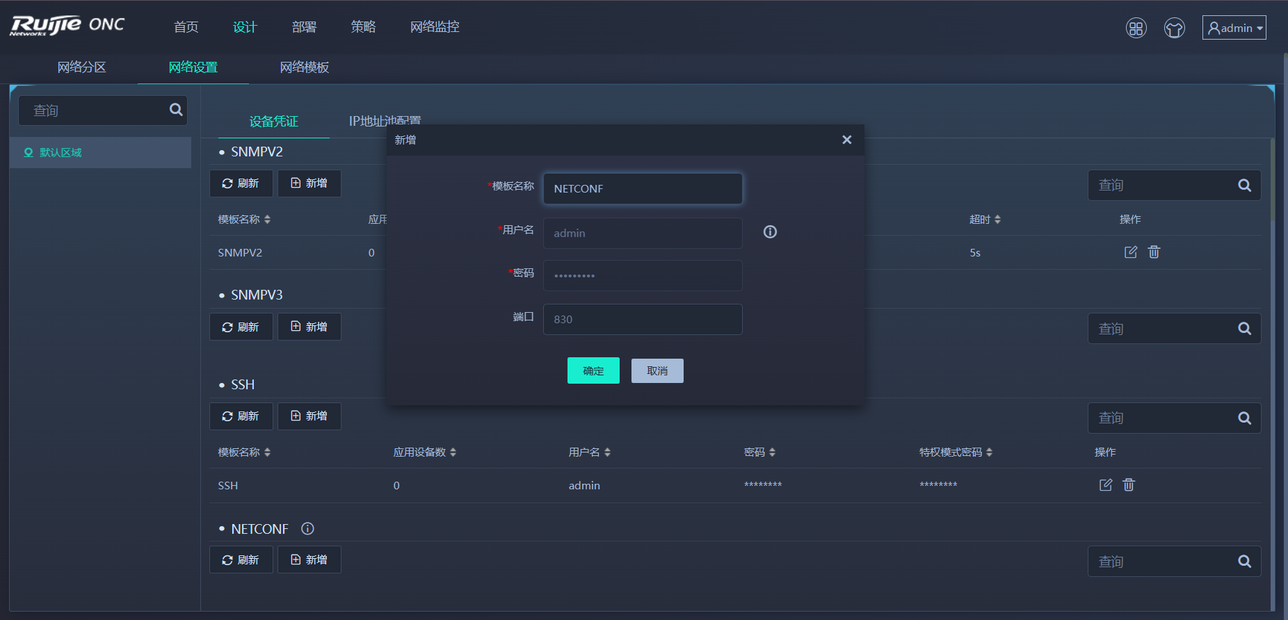This screenshot has height=620, width=1288.
Task: Open the 设计 menu
Action: [245, 27]
